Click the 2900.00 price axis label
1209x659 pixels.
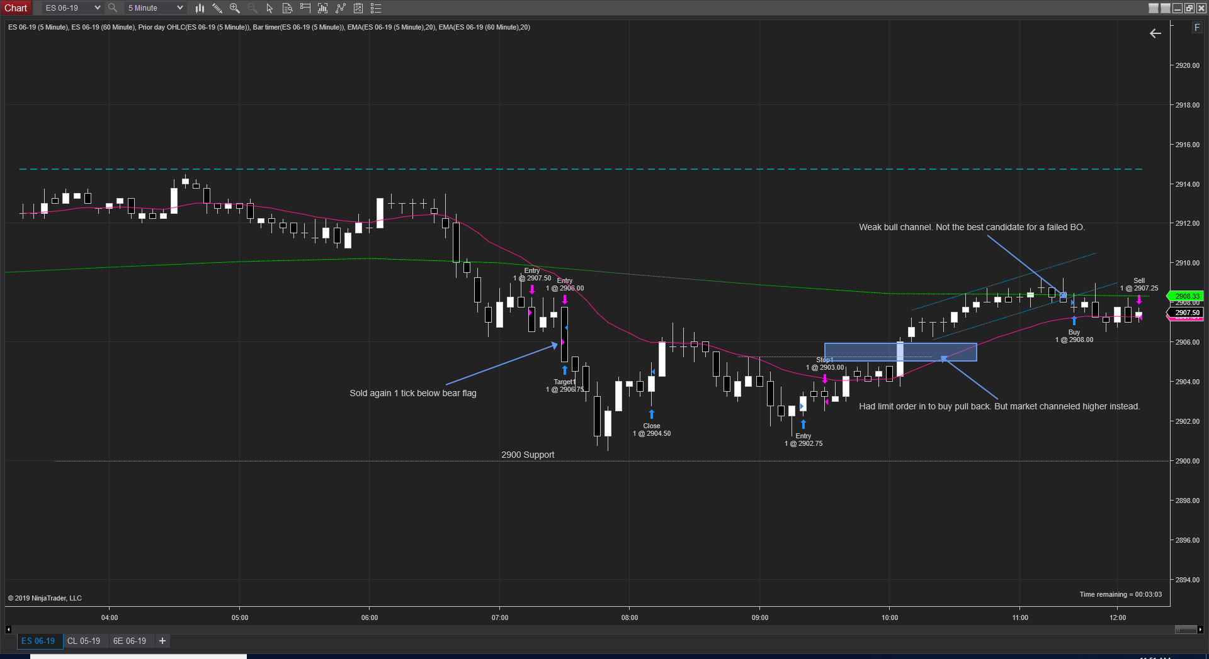tap(1188, 461)
